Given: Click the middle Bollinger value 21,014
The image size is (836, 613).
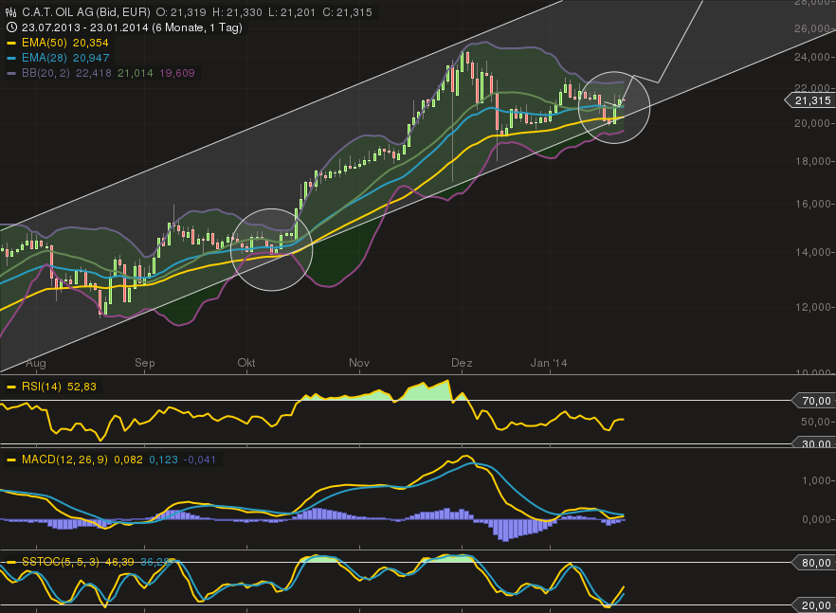Looking at the screenshot, I should point(136,73).
